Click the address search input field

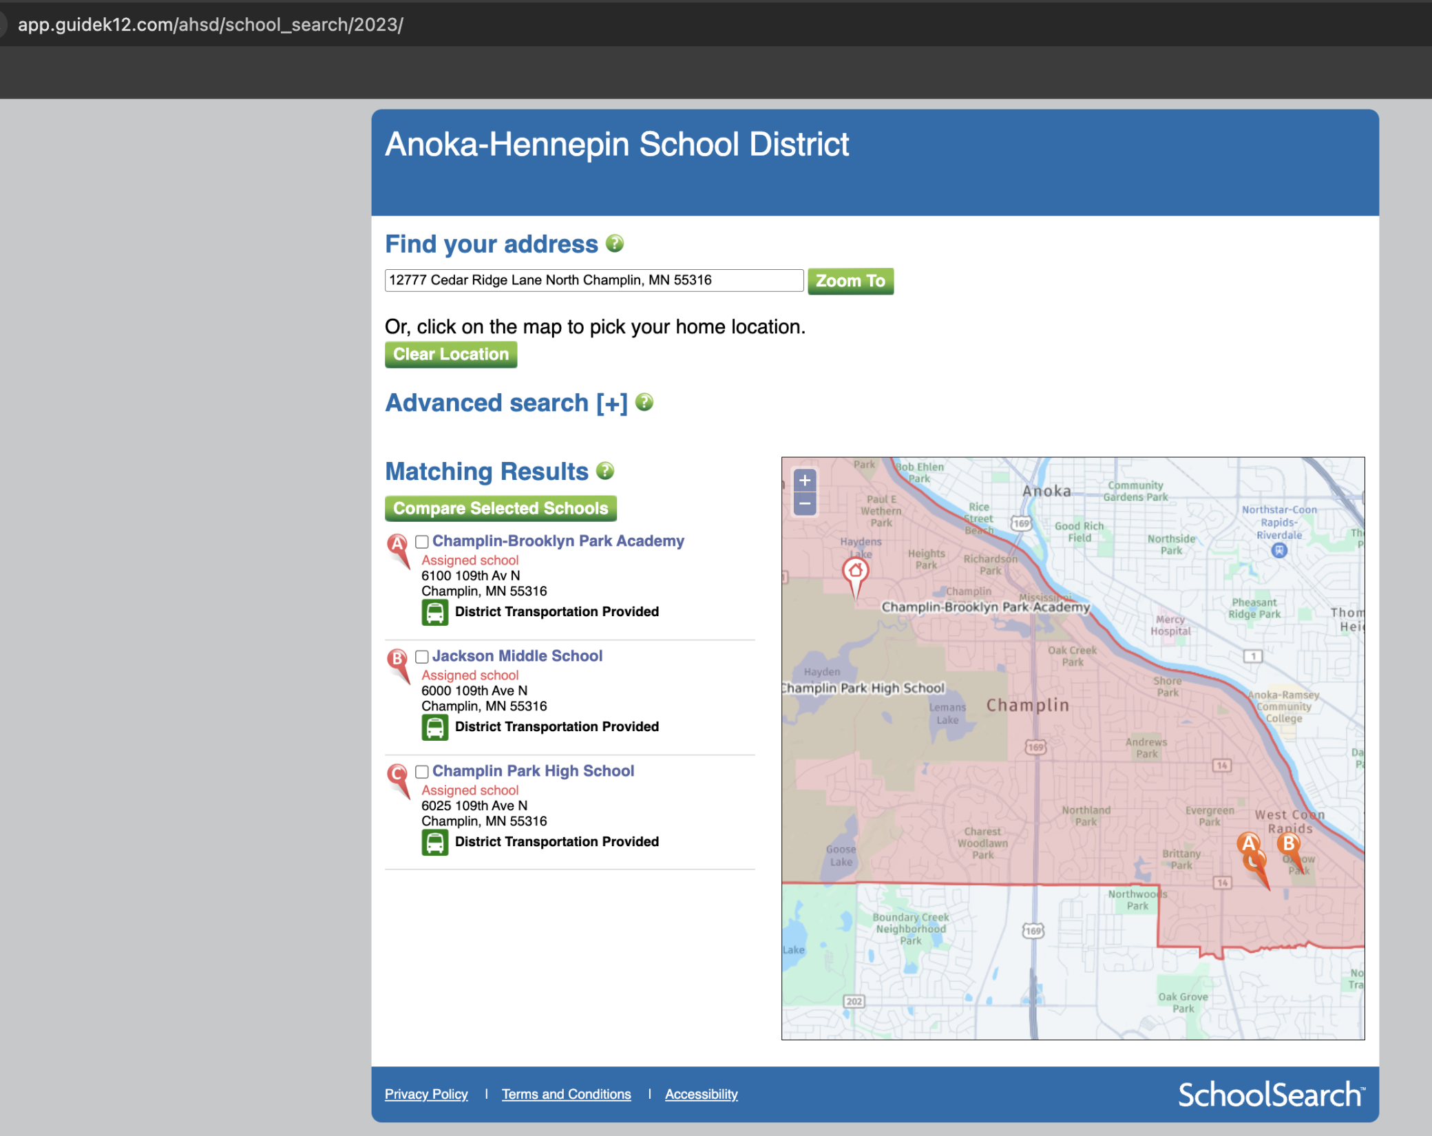(x=594, y=280)
